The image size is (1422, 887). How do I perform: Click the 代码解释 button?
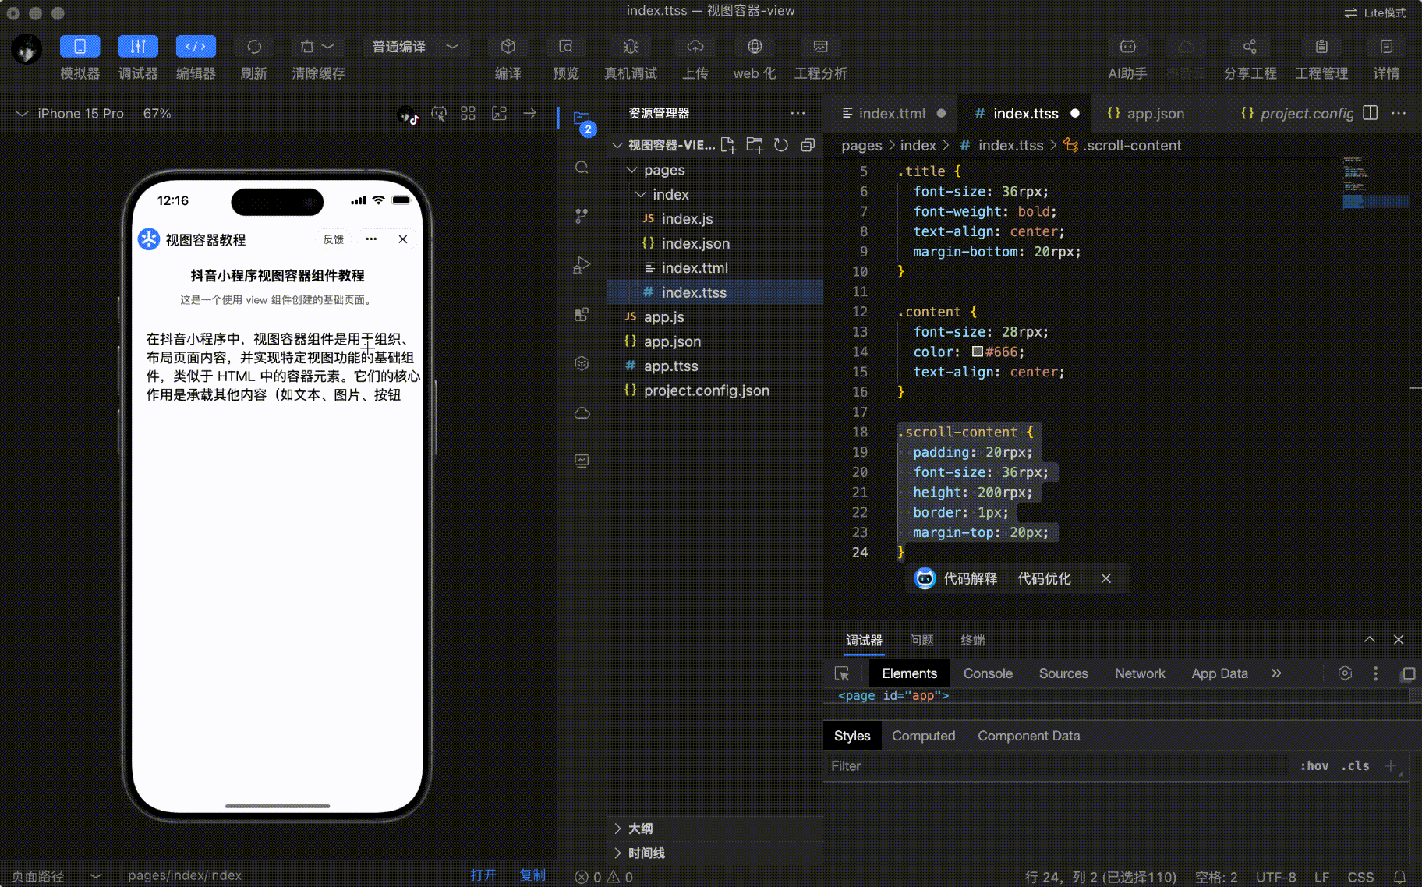(x=971, y=578)
